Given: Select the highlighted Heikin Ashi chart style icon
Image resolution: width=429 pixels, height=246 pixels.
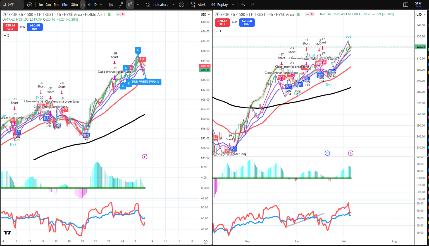Looking at the screenshot, I should click(x=130, y=5).
